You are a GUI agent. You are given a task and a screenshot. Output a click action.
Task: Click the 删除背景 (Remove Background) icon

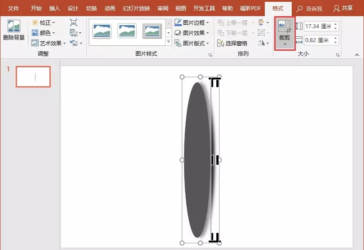click(x=14, y=26)
